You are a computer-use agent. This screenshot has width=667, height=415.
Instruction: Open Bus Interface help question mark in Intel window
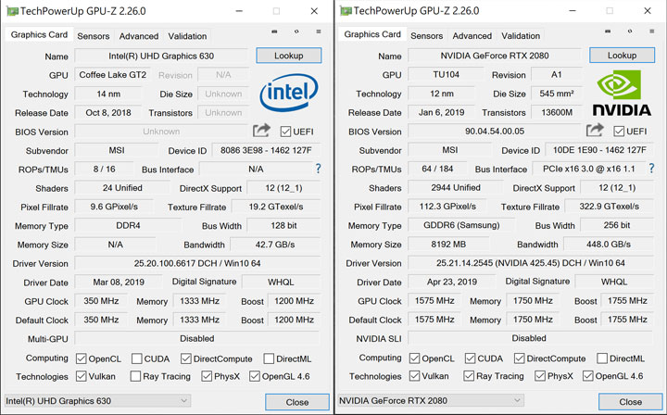point(318,169)
